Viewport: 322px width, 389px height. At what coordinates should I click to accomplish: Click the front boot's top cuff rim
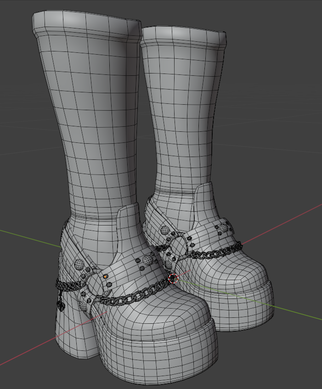click(87, 23)
